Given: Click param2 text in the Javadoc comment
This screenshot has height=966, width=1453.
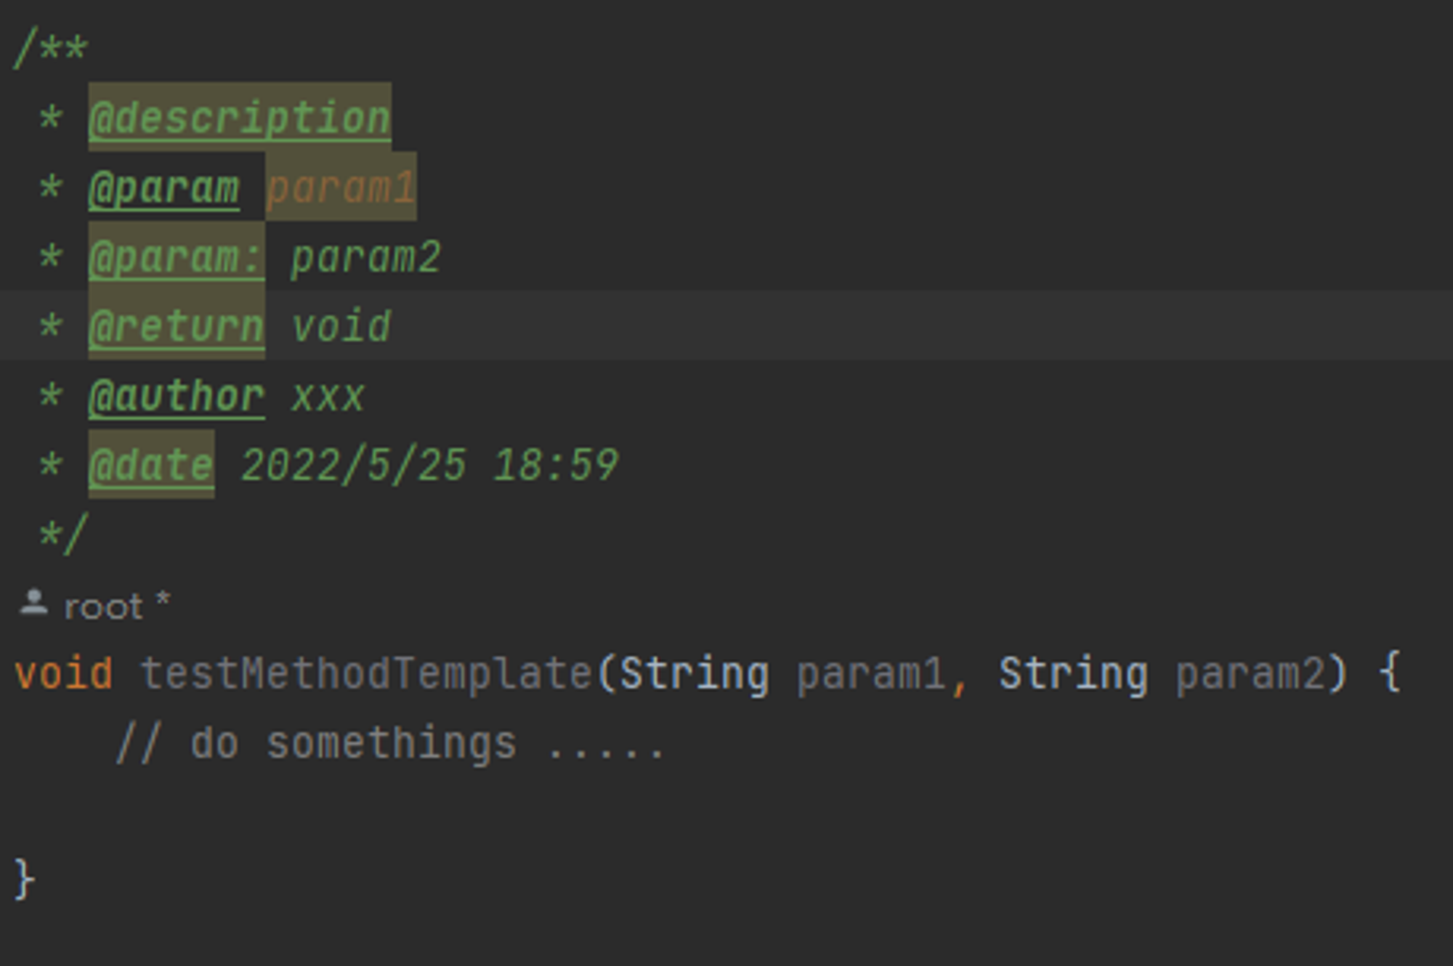Looking at the screenshot, I should pyautogui.click(x=365, y=257).
